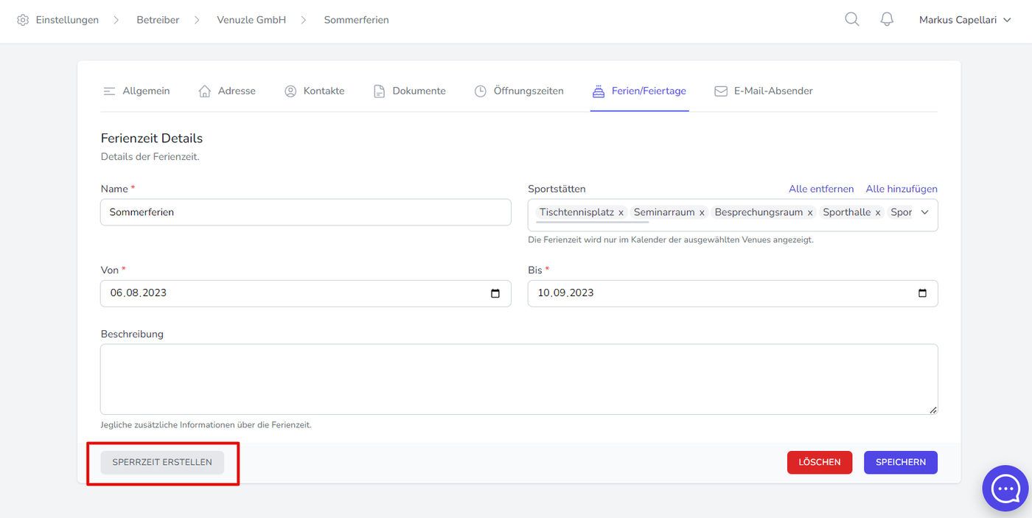Remove Tischtennisplatz tag from Sportstätten
This screenshot has width=1032, height=518.
621,213
